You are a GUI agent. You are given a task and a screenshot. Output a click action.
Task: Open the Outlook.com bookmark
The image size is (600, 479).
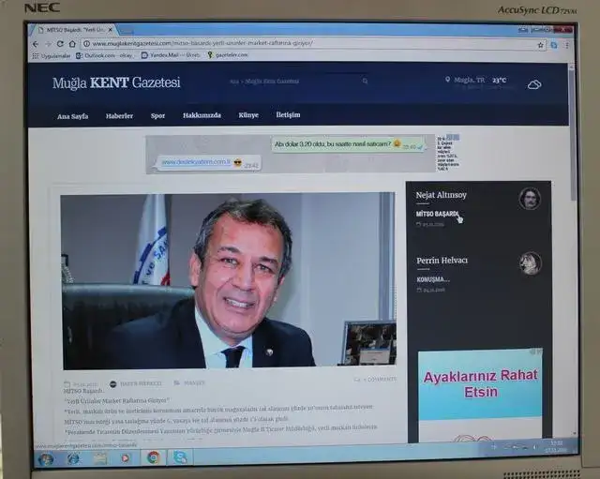(x=104, y=56)
